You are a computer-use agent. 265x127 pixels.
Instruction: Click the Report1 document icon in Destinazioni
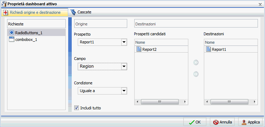tap(208, 49)
